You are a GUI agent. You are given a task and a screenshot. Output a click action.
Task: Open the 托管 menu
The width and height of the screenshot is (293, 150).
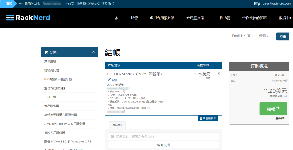134,18
